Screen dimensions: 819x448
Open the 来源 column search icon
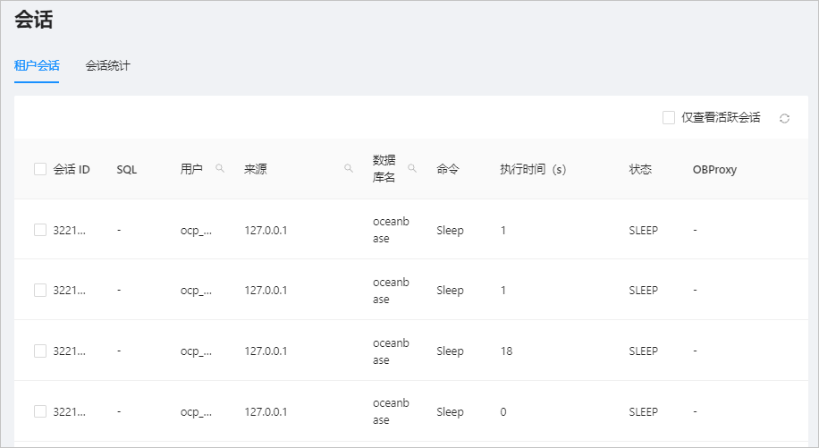click(x=349, y=168)
